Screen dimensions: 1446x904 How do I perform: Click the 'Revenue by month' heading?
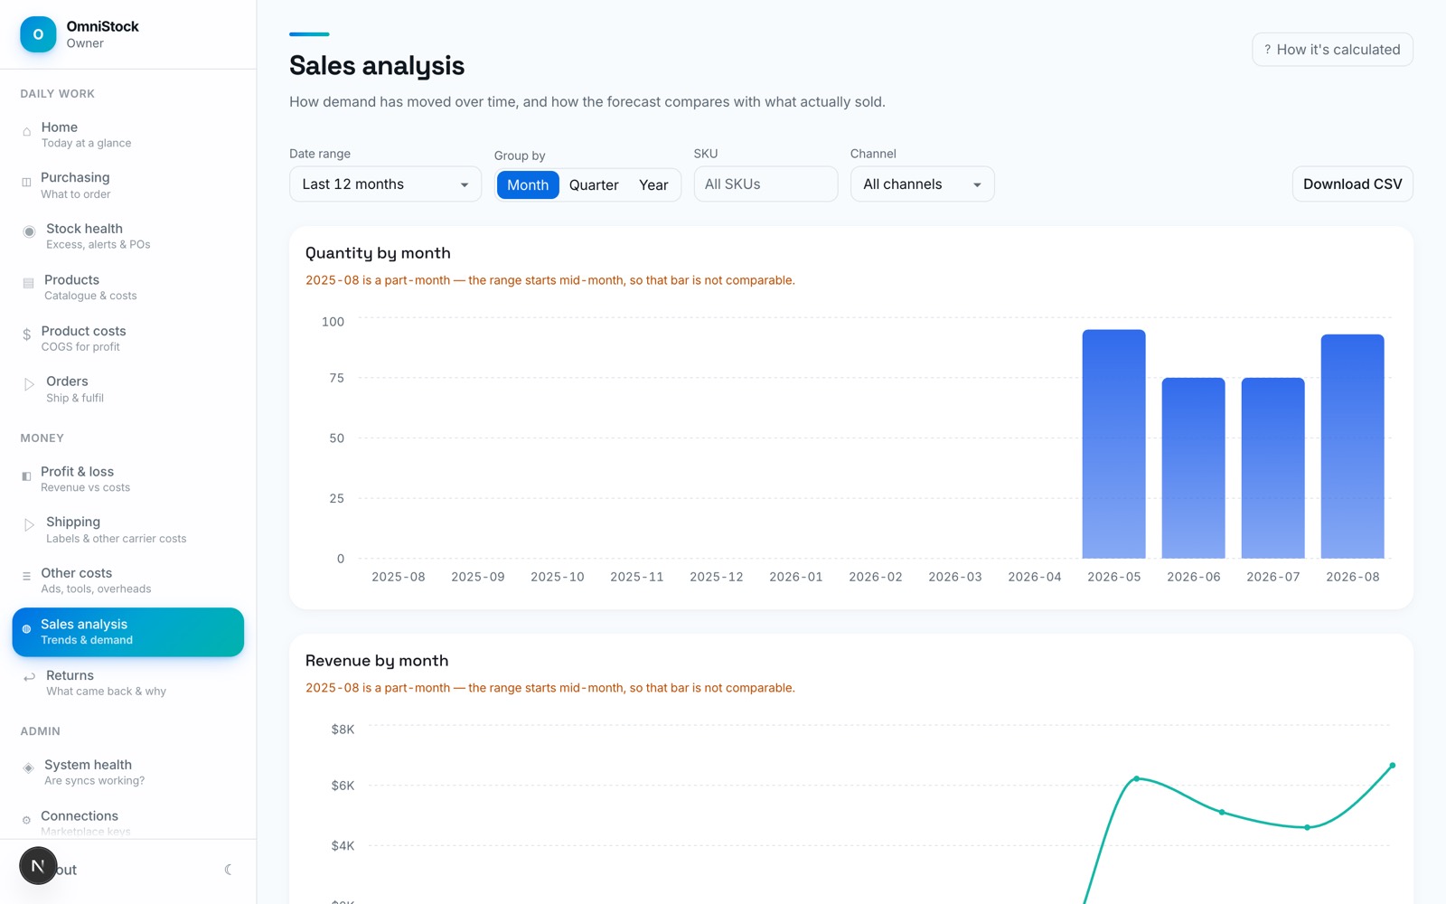pyautogui.click(x=377, y=661)
